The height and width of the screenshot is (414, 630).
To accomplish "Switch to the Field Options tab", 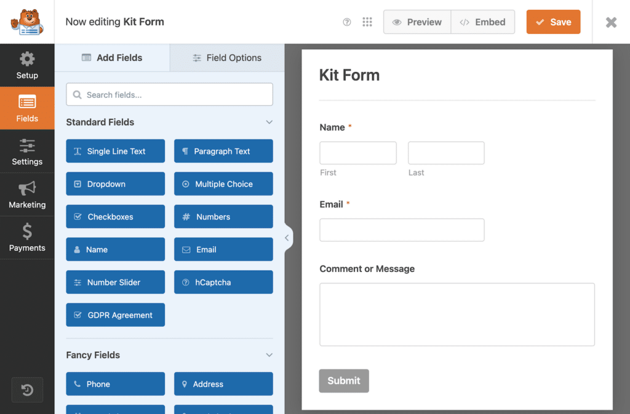I will pos(226,57).
